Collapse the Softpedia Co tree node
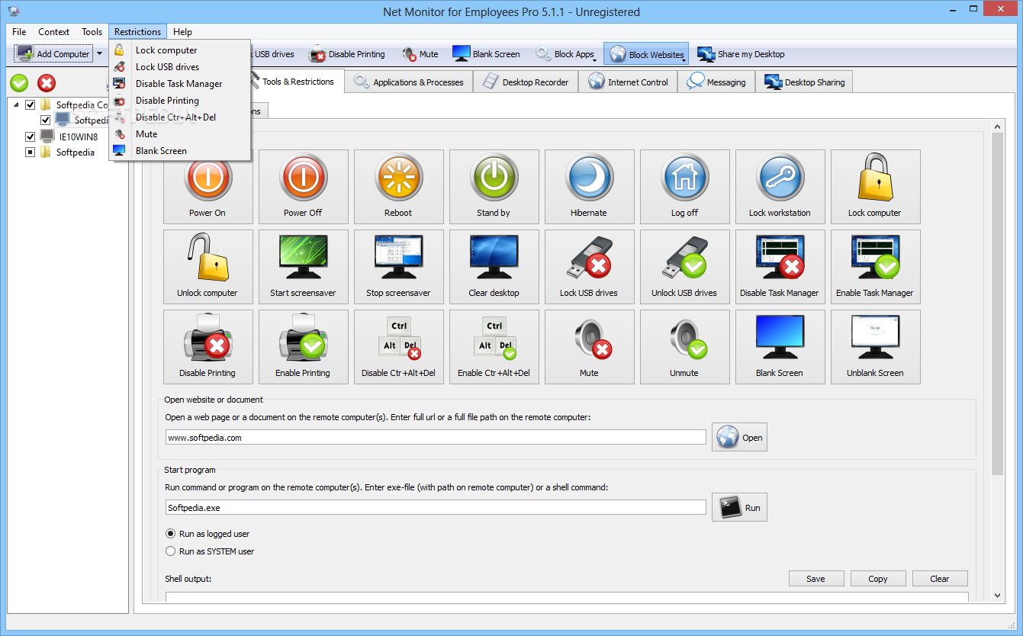This screenshot has height=636, width=1023. [17, 104]
